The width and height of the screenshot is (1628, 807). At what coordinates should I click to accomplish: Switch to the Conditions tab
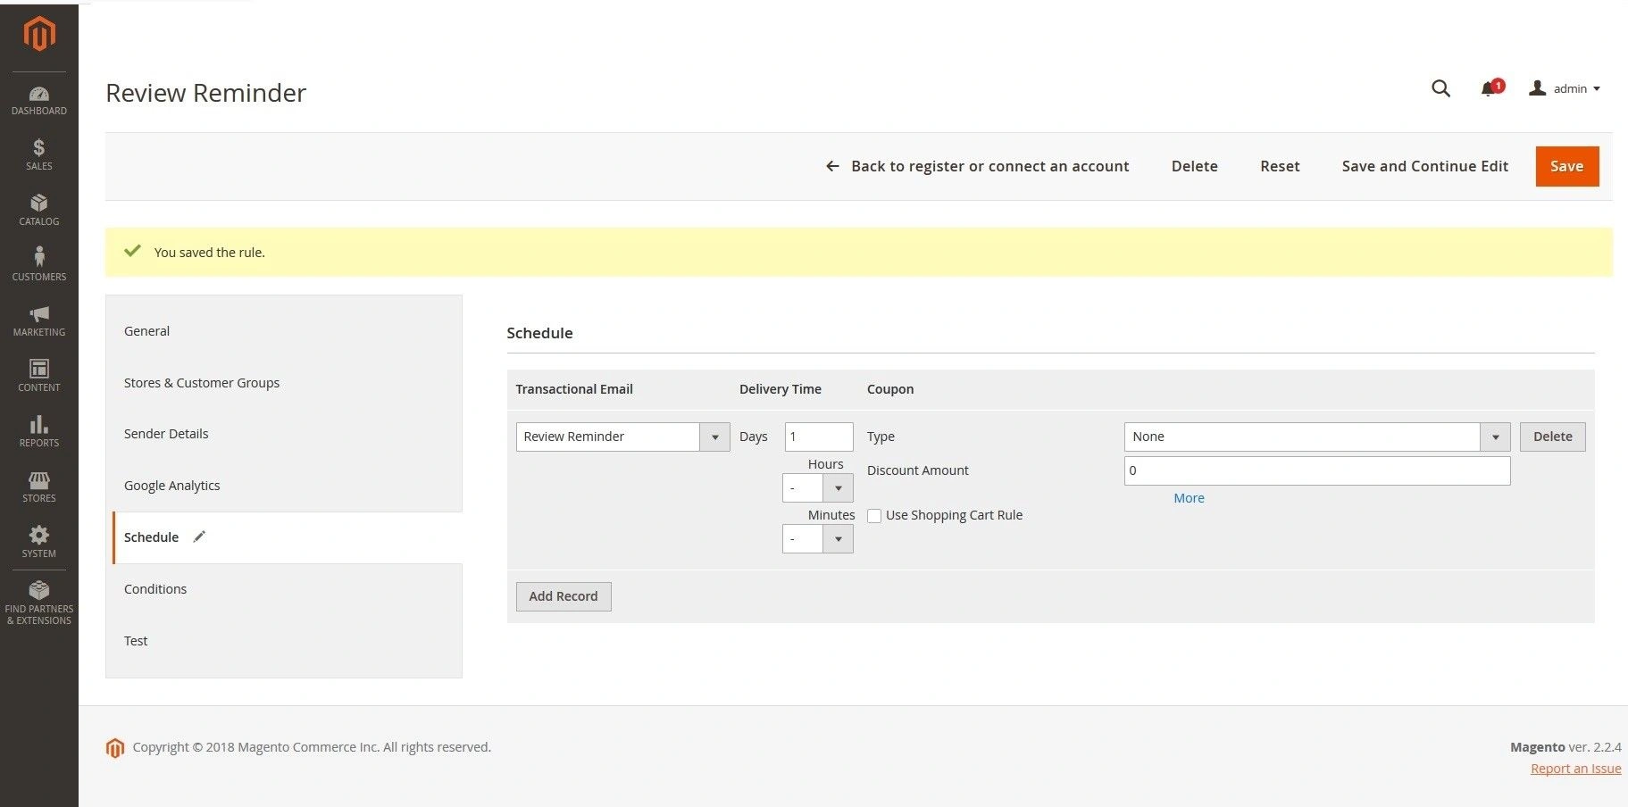point(155,588)
